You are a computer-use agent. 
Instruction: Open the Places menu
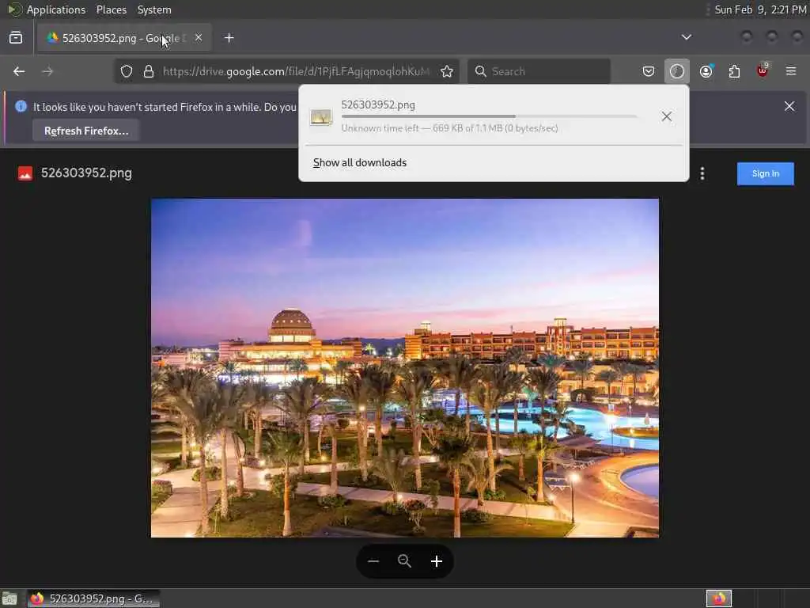pos(111,9)
